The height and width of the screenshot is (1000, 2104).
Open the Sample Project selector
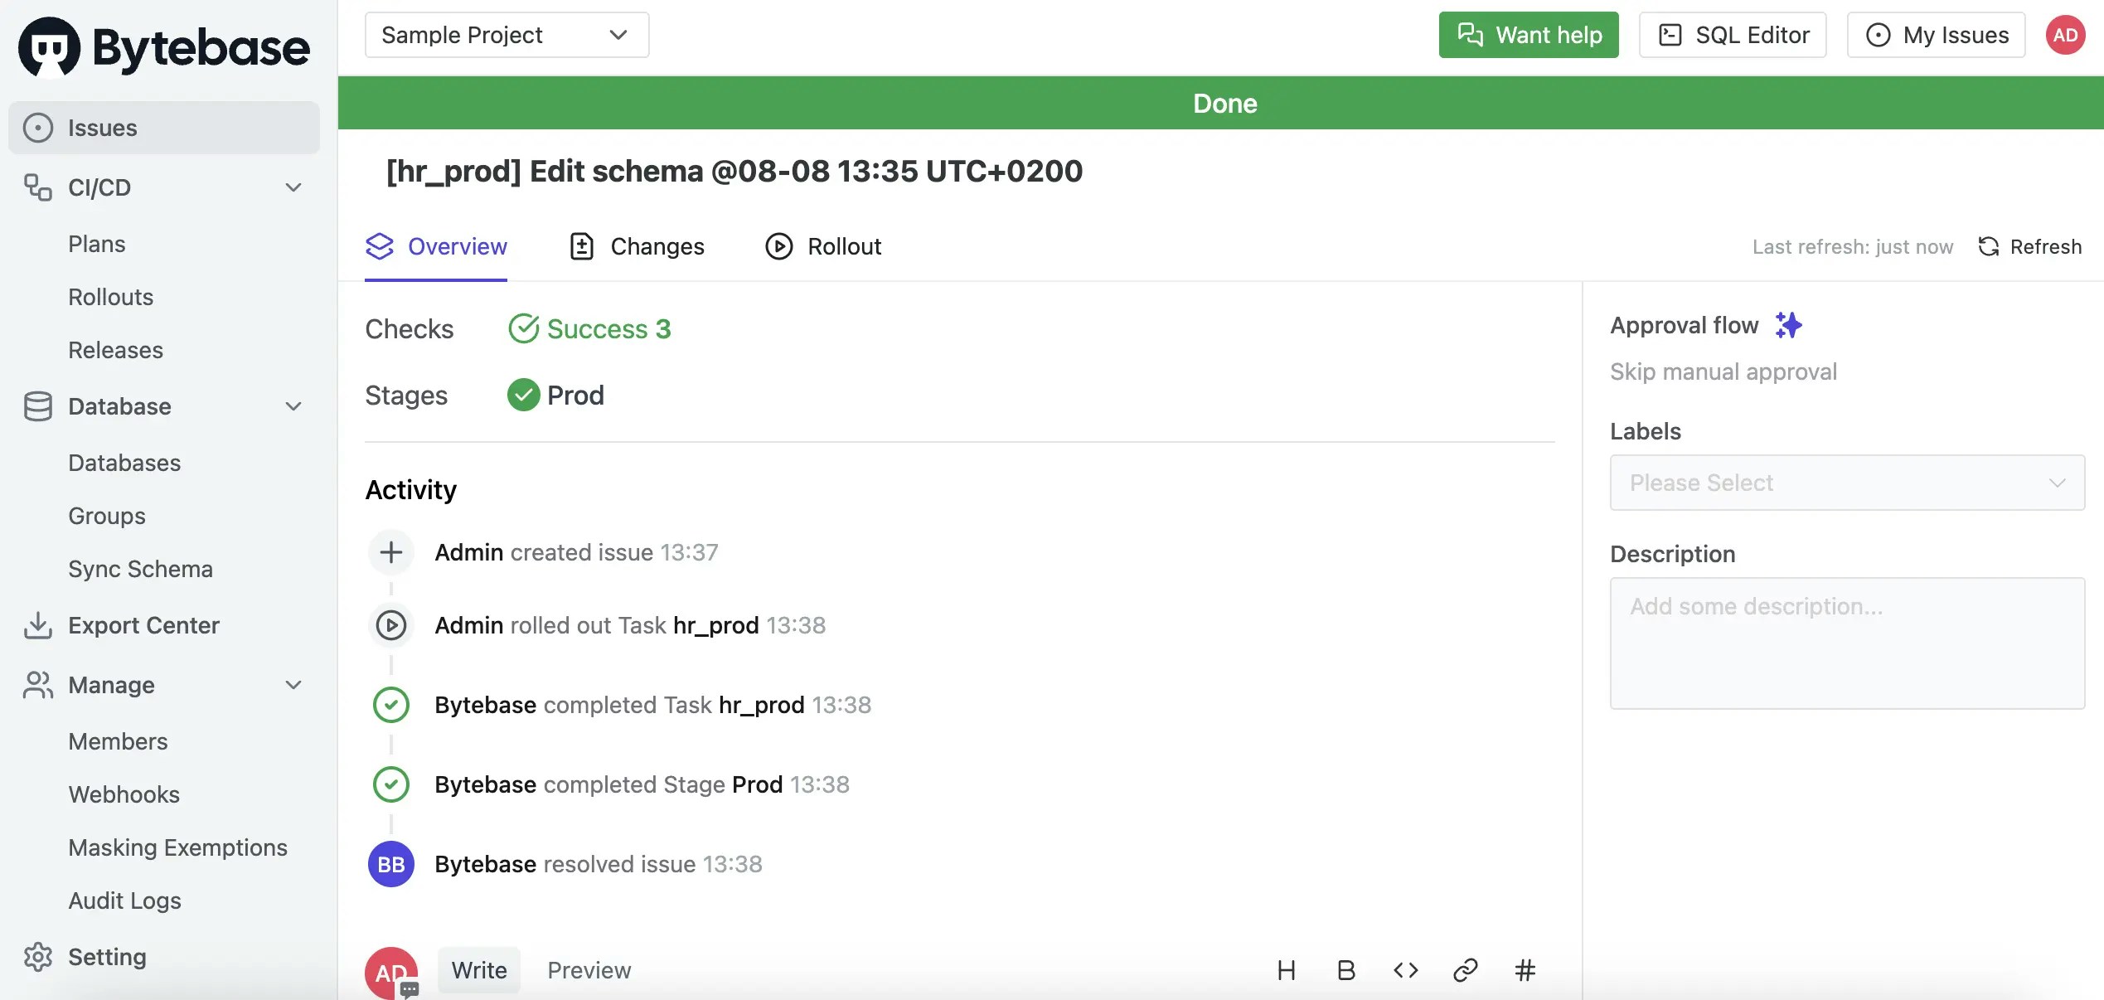(507, 35)
